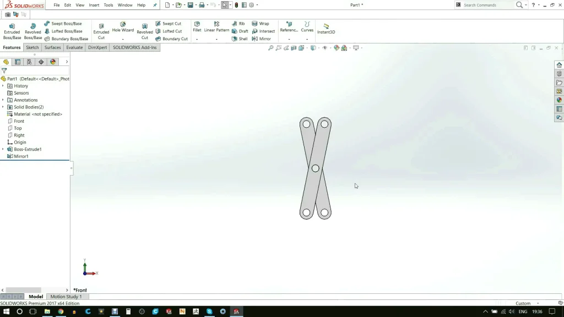
Task: Switch to Motion Study 1 tab
Action: pyautogui.click(x=66, y=297)
